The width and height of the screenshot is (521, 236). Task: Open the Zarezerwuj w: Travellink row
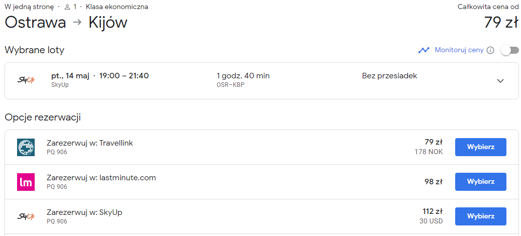click(x=261, y=147)
